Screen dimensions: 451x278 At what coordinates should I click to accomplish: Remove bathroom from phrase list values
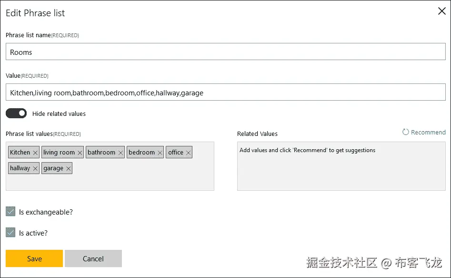click(x=122, y=152)
